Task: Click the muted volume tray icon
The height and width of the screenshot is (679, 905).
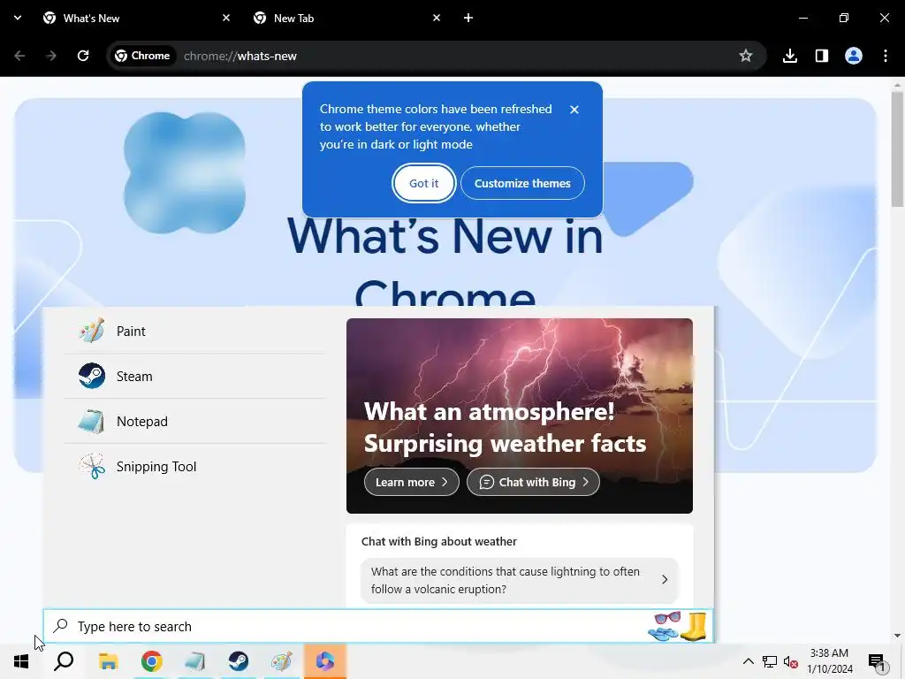Action: tap(791, 661)
